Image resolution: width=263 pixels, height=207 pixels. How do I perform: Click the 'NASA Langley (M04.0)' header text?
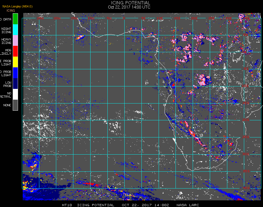point(17,6)
